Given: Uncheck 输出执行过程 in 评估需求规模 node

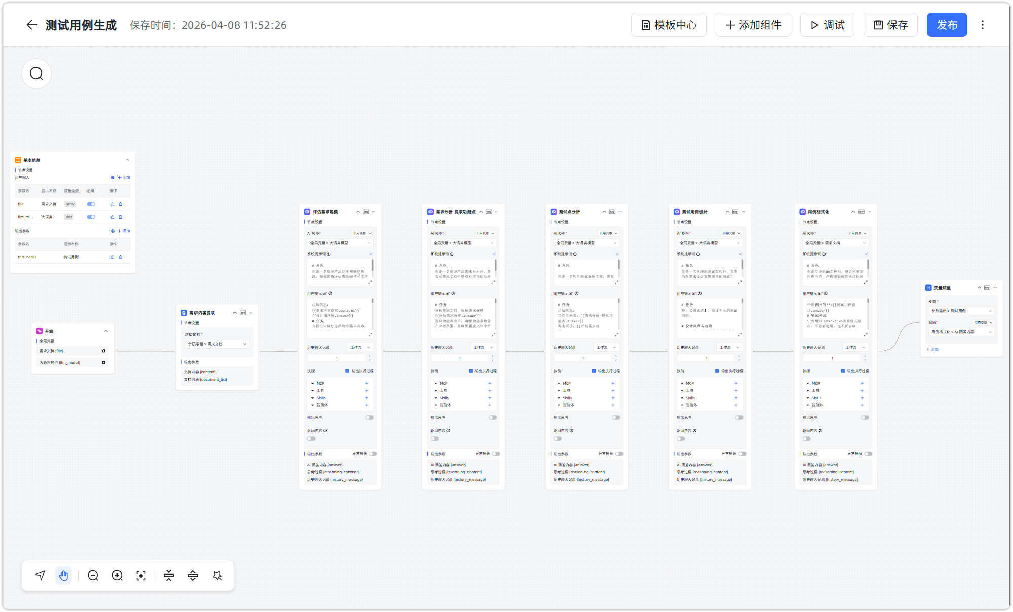Looking at the screenshot, I should pyautogui.click(x=347, y=371).
